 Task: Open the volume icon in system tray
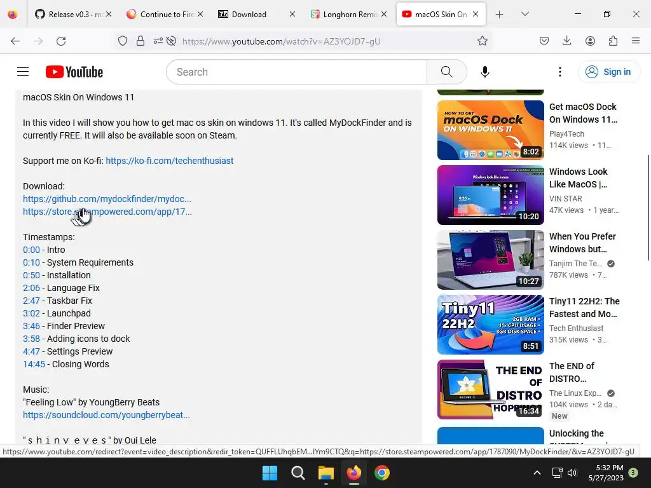[572, 473]
